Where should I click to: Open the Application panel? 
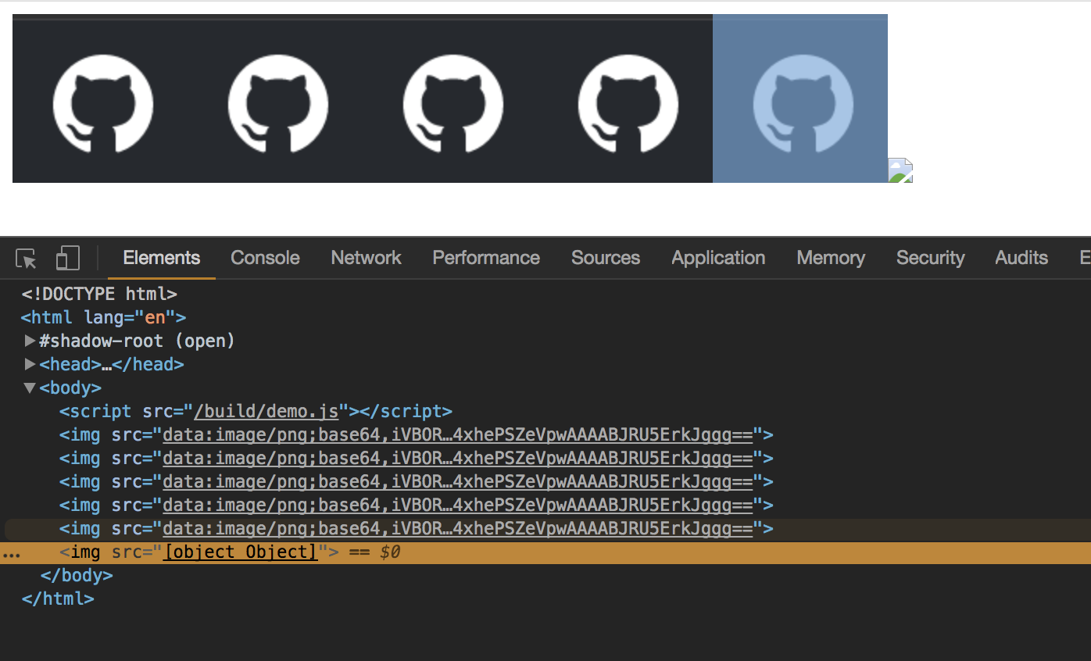[717, 257]
